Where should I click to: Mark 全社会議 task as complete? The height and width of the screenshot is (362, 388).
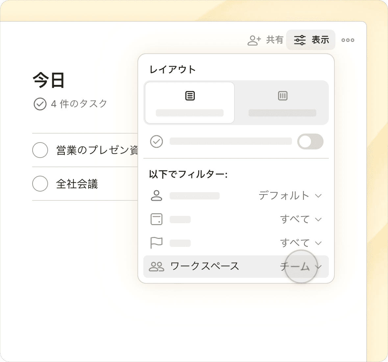coord(40,184)
